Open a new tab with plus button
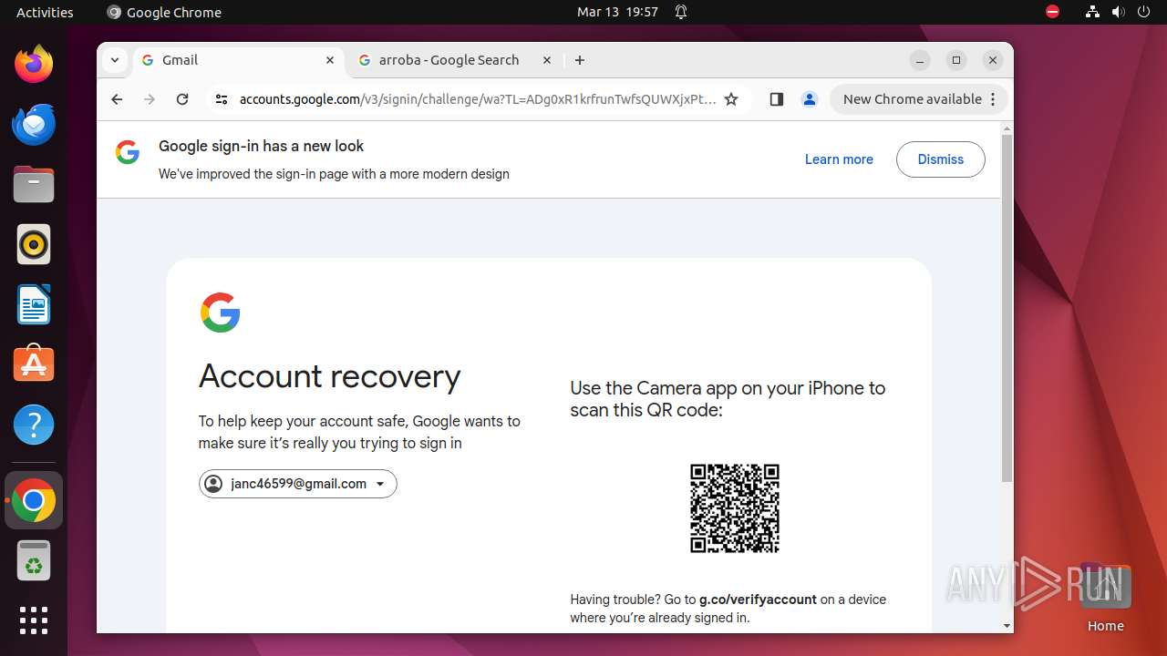Viewport: 1167px width, 656px height. tap(580, 60)
